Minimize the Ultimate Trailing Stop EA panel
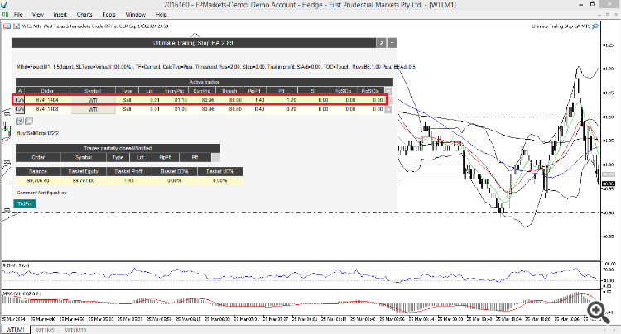The height and width of the screenshot is (334, 621). point(392,43)
